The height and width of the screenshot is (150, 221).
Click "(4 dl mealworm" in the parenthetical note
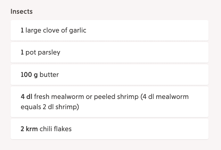coord(165,97)
